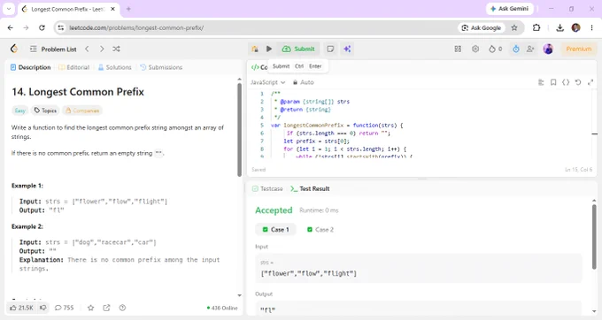Open the AI sparkle assistant icon

tap(347, 49)
